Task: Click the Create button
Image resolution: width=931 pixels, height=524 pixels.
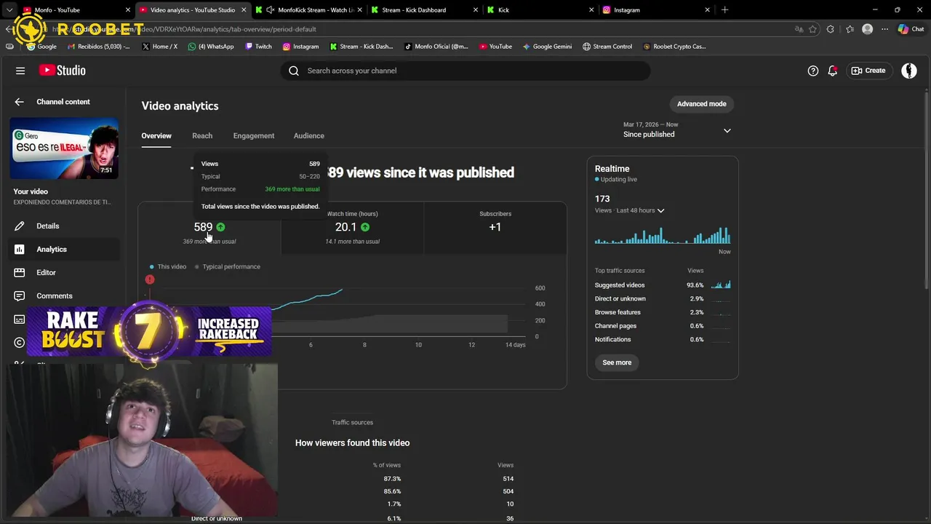Action: pyautogui.click(x=868, y=71)
